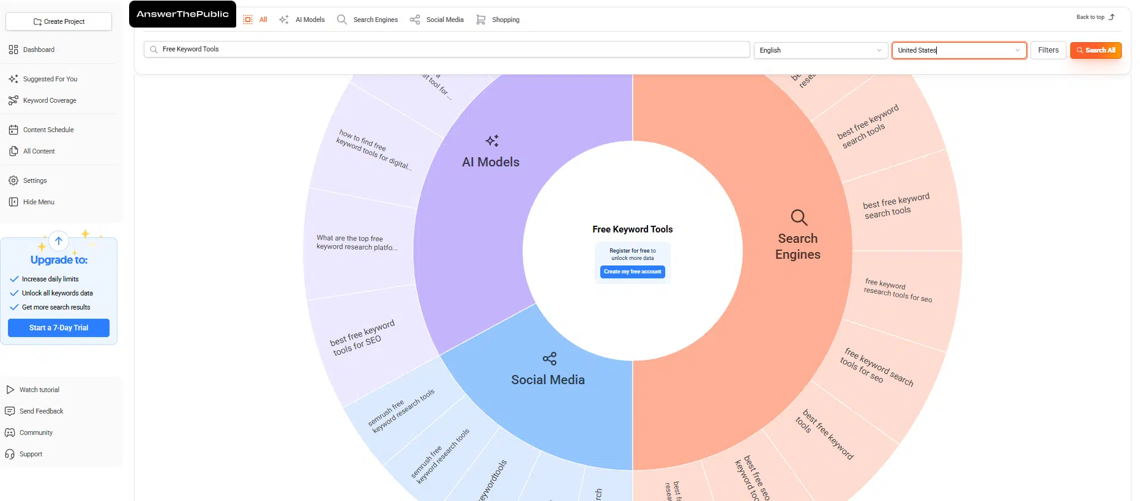Click the Support headset icon
The image size is (1140, 501).
[x=10, y=454]
